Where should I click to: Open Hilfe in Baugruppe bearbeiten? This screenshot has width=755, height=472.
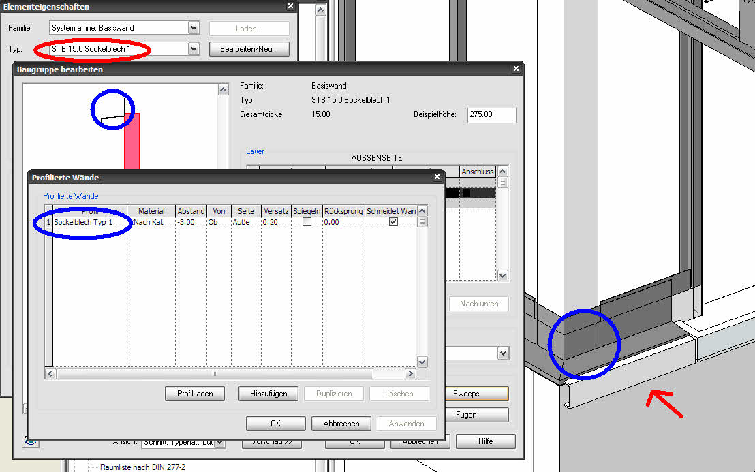(485, 441)
